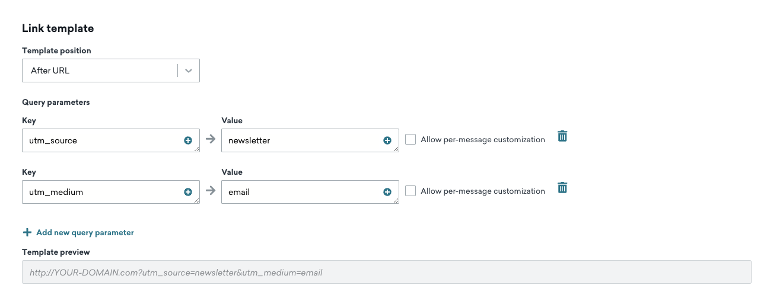This screenshot has height=301, width=767.
Task: Click the Template preview URL box
Action: pyautogui.click(x=387, y=272)
